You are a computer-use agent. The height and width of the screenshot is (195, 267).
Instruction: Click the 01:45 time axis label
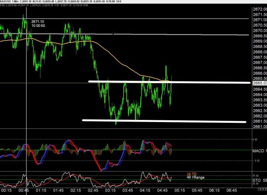point(58,190)
